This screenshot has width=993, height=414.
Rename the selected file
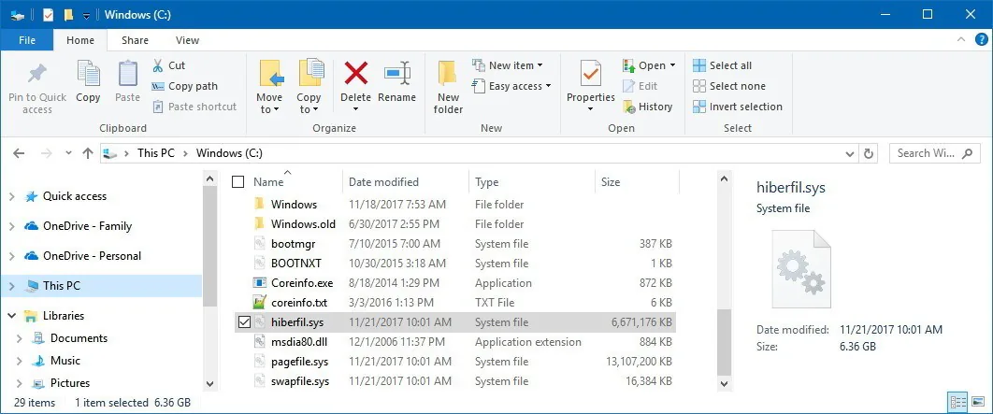point(397,82)
